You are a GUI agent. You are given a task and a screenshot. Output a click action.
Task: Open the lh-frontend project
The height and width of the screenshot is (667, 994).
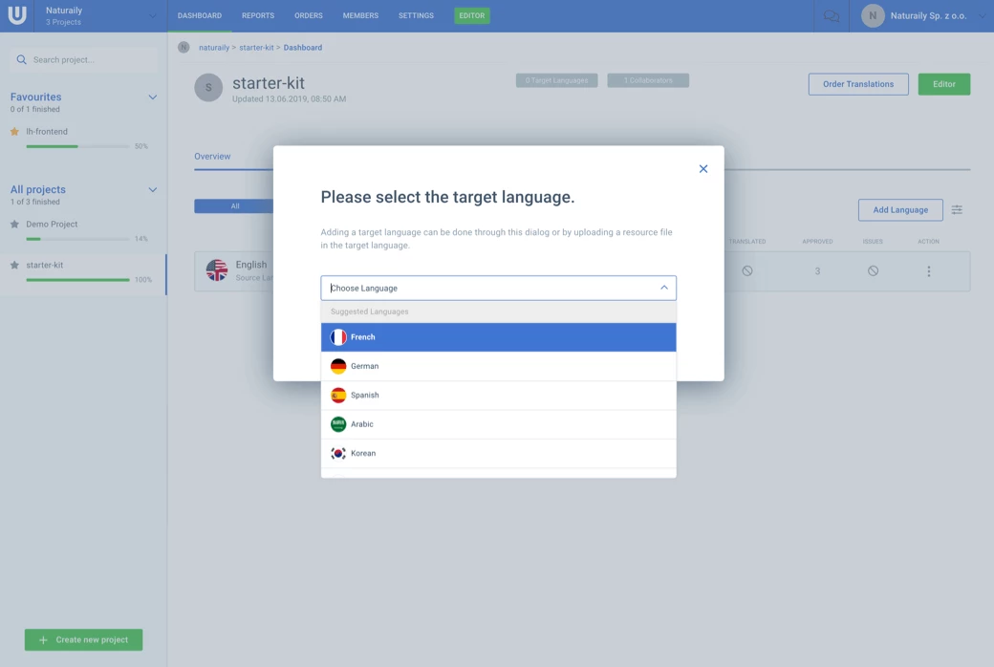[47, 131]
